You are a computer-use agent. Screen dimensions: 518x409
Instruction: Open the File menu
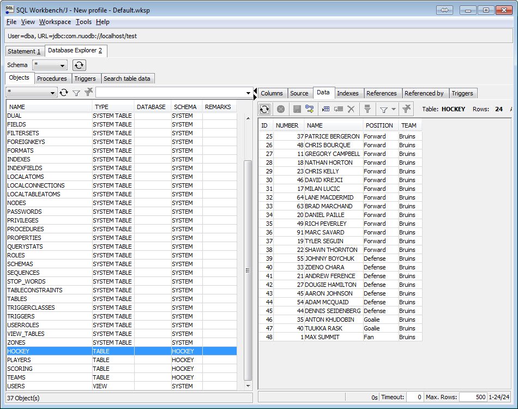tap(11, 22)
